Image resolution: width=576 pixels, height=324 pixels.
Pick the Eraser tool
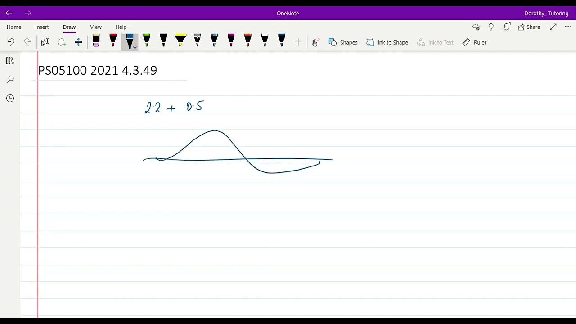pyautogui.click(x=96, y=41)
